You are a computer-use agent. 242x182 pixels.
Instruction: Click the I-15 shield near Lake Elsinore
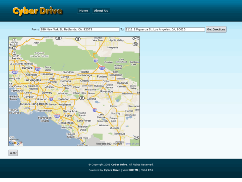pyautogui.click(x=95, y=110)
